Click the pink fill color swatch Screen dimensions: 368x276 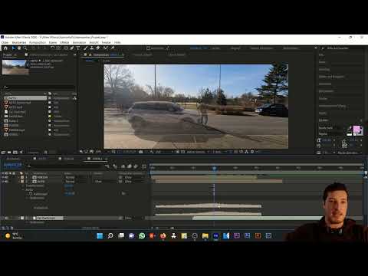[x=356, y=129]
